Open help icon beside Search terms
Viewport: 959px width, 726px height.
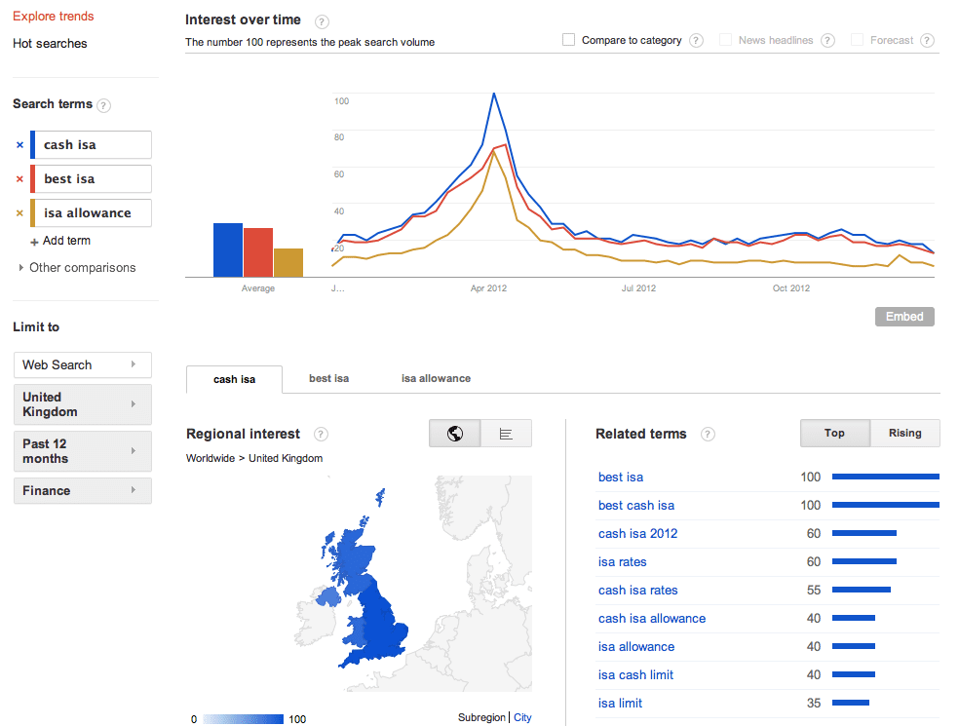pyautogui.click(x=104, y=105)
